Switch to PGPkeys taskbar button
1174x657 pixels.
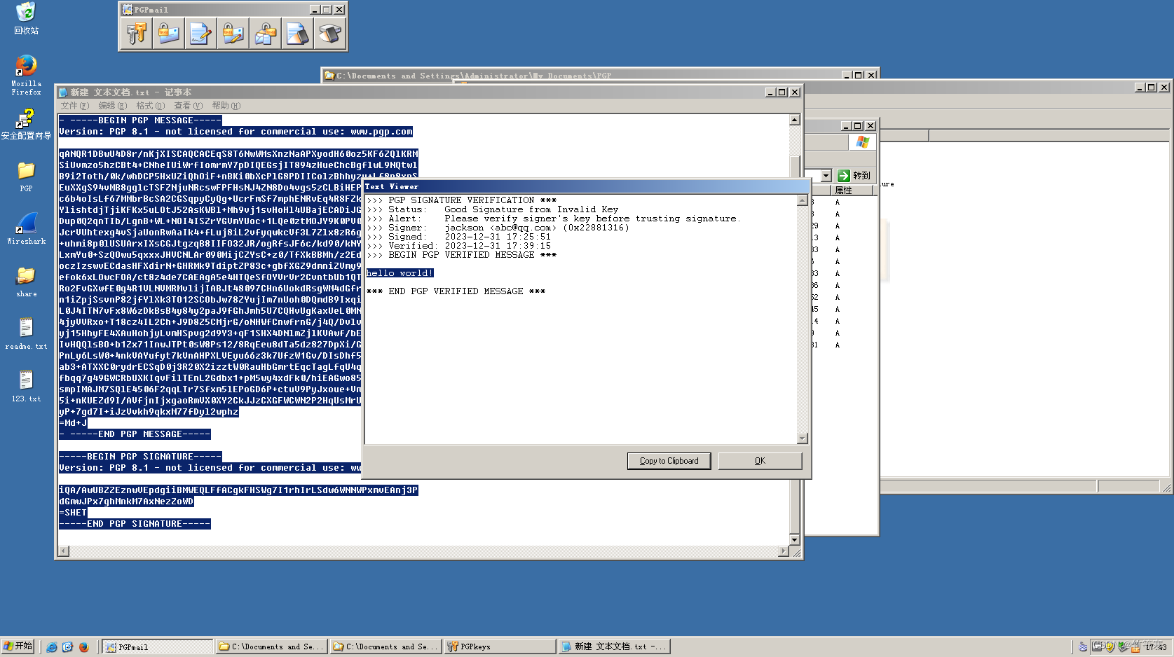tap(500, 646)
